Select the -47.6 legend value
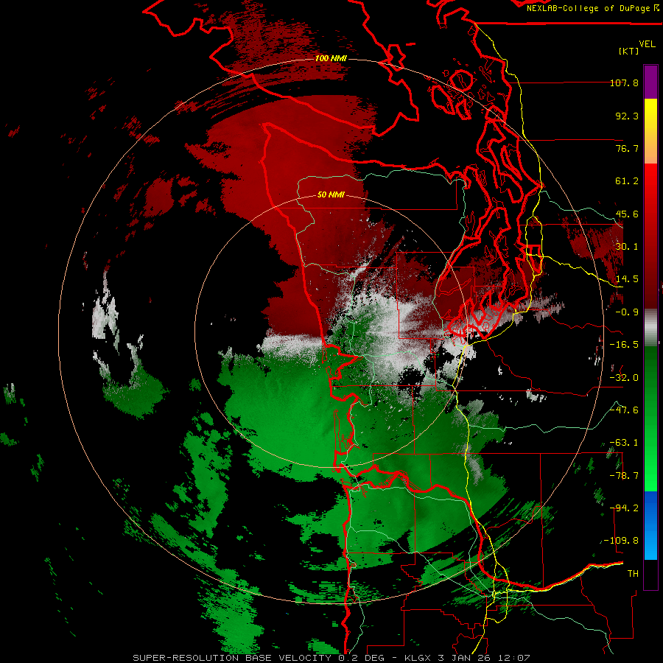 (x=624, y=410)
